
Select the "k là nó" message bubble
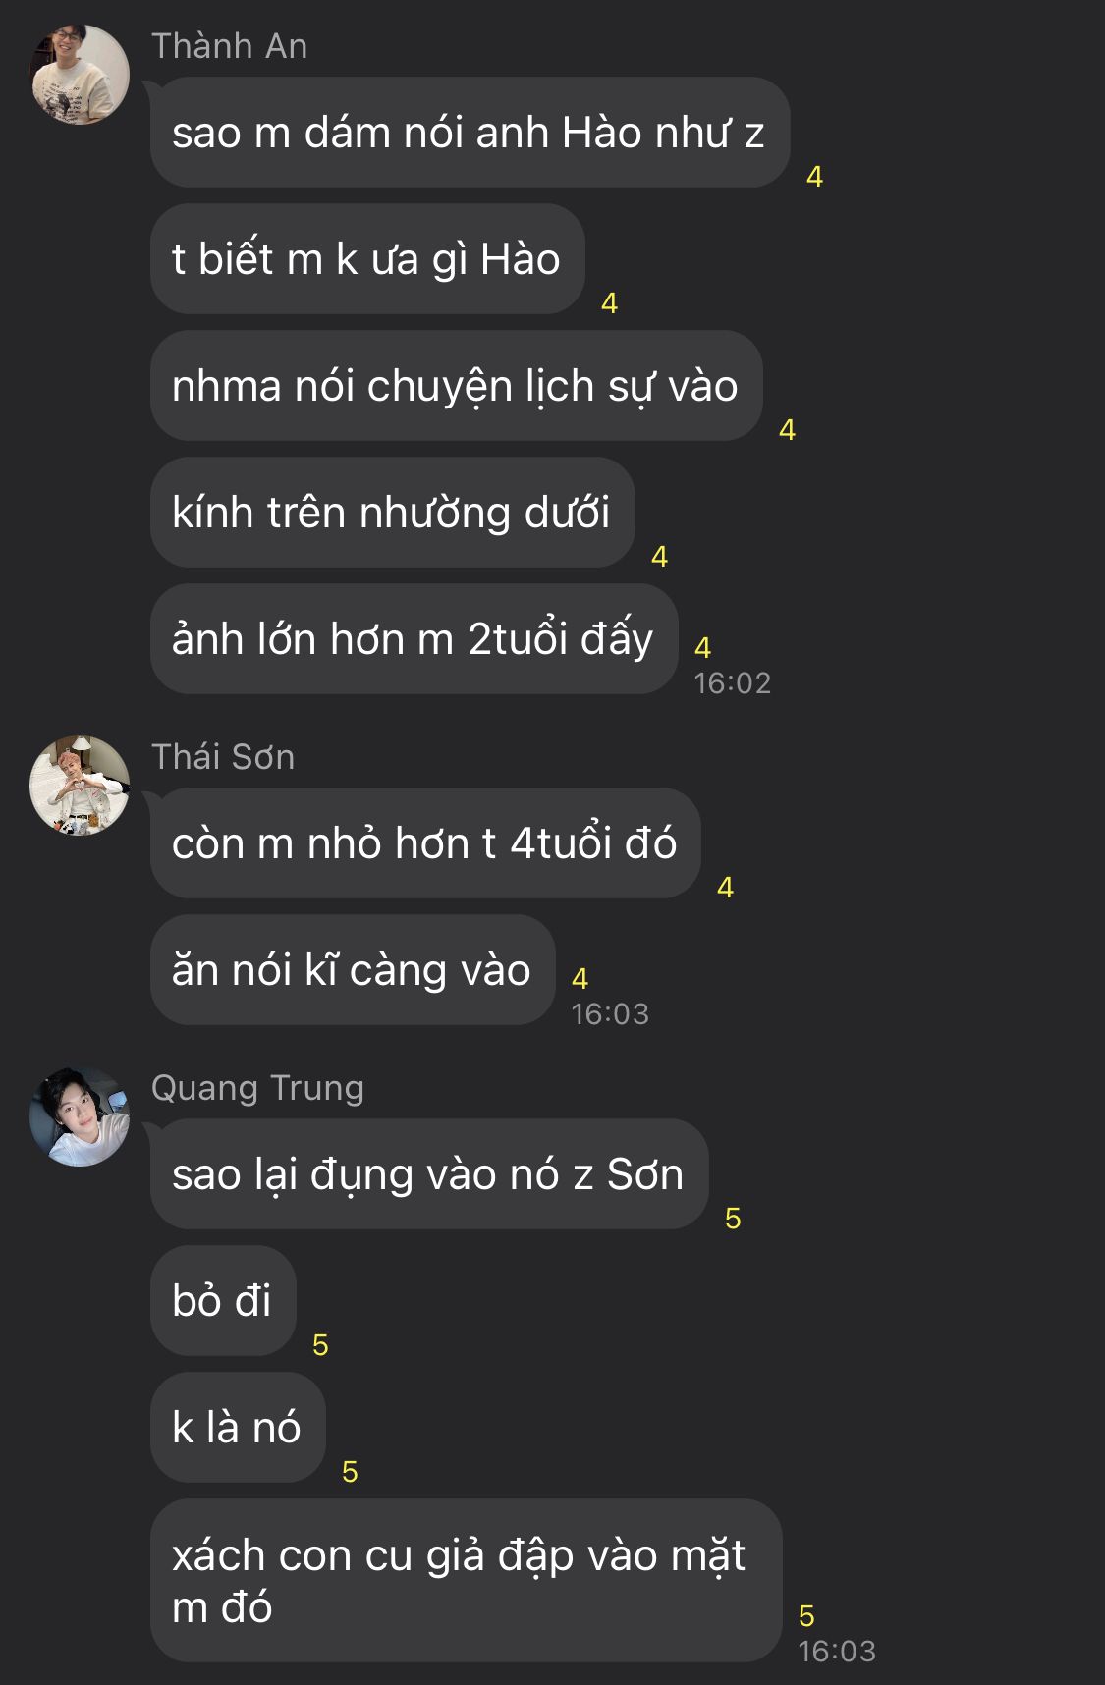click(238, 1428)
